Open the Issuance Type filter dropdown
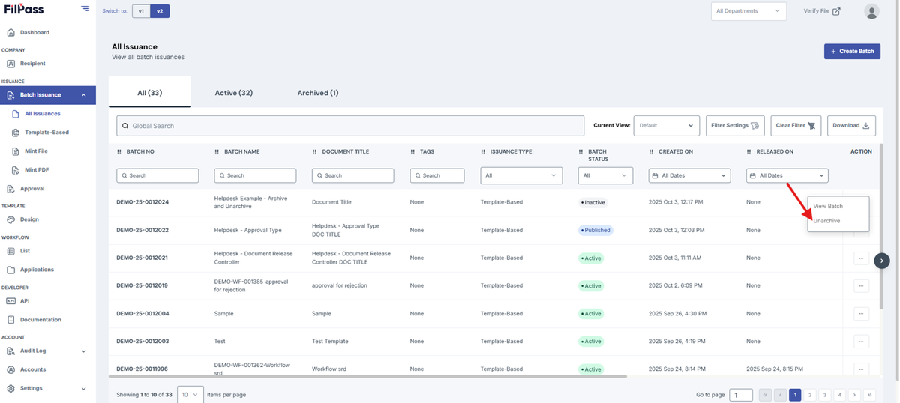The image size is (900, 403). coord(521,175)
